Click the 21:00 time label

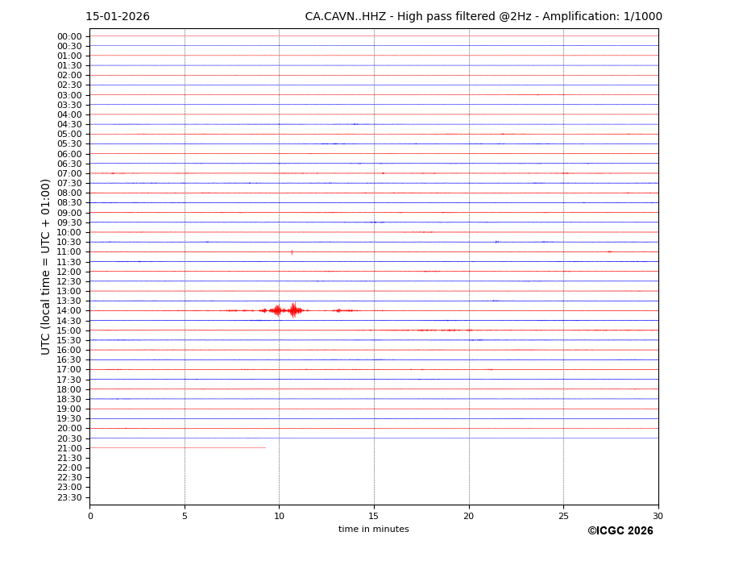click(69, 448)
